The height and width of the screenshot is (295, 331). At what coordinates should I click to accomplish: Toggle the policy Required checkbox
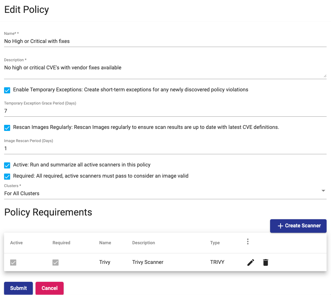pyautogui.click(x=7, y=177)
